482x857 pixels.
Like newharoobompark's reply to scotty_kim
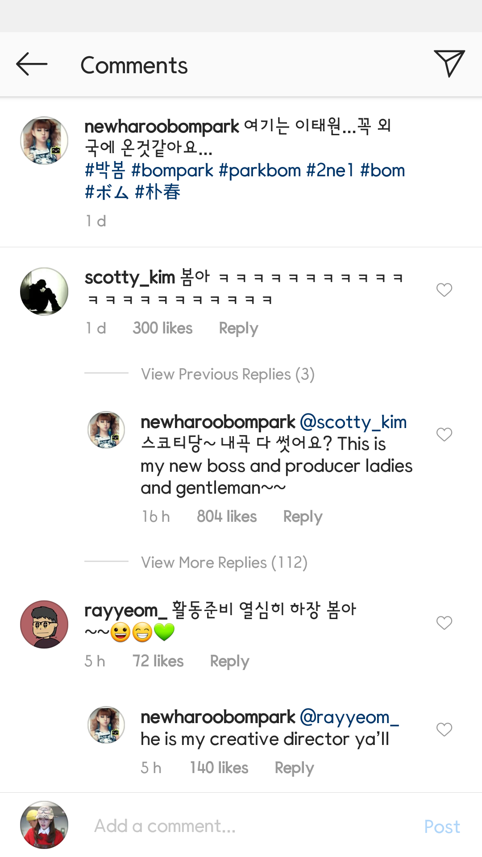click(x=444, y=434)
